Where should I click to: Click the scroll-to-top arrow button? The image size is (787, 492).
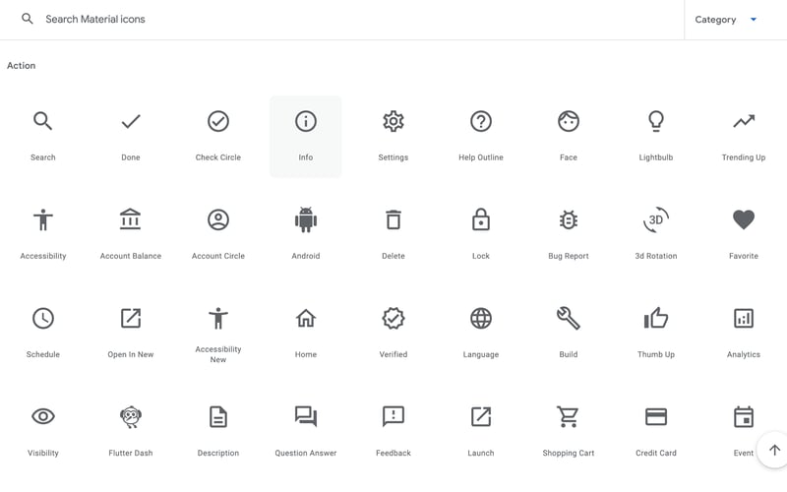tap(774, 450)
